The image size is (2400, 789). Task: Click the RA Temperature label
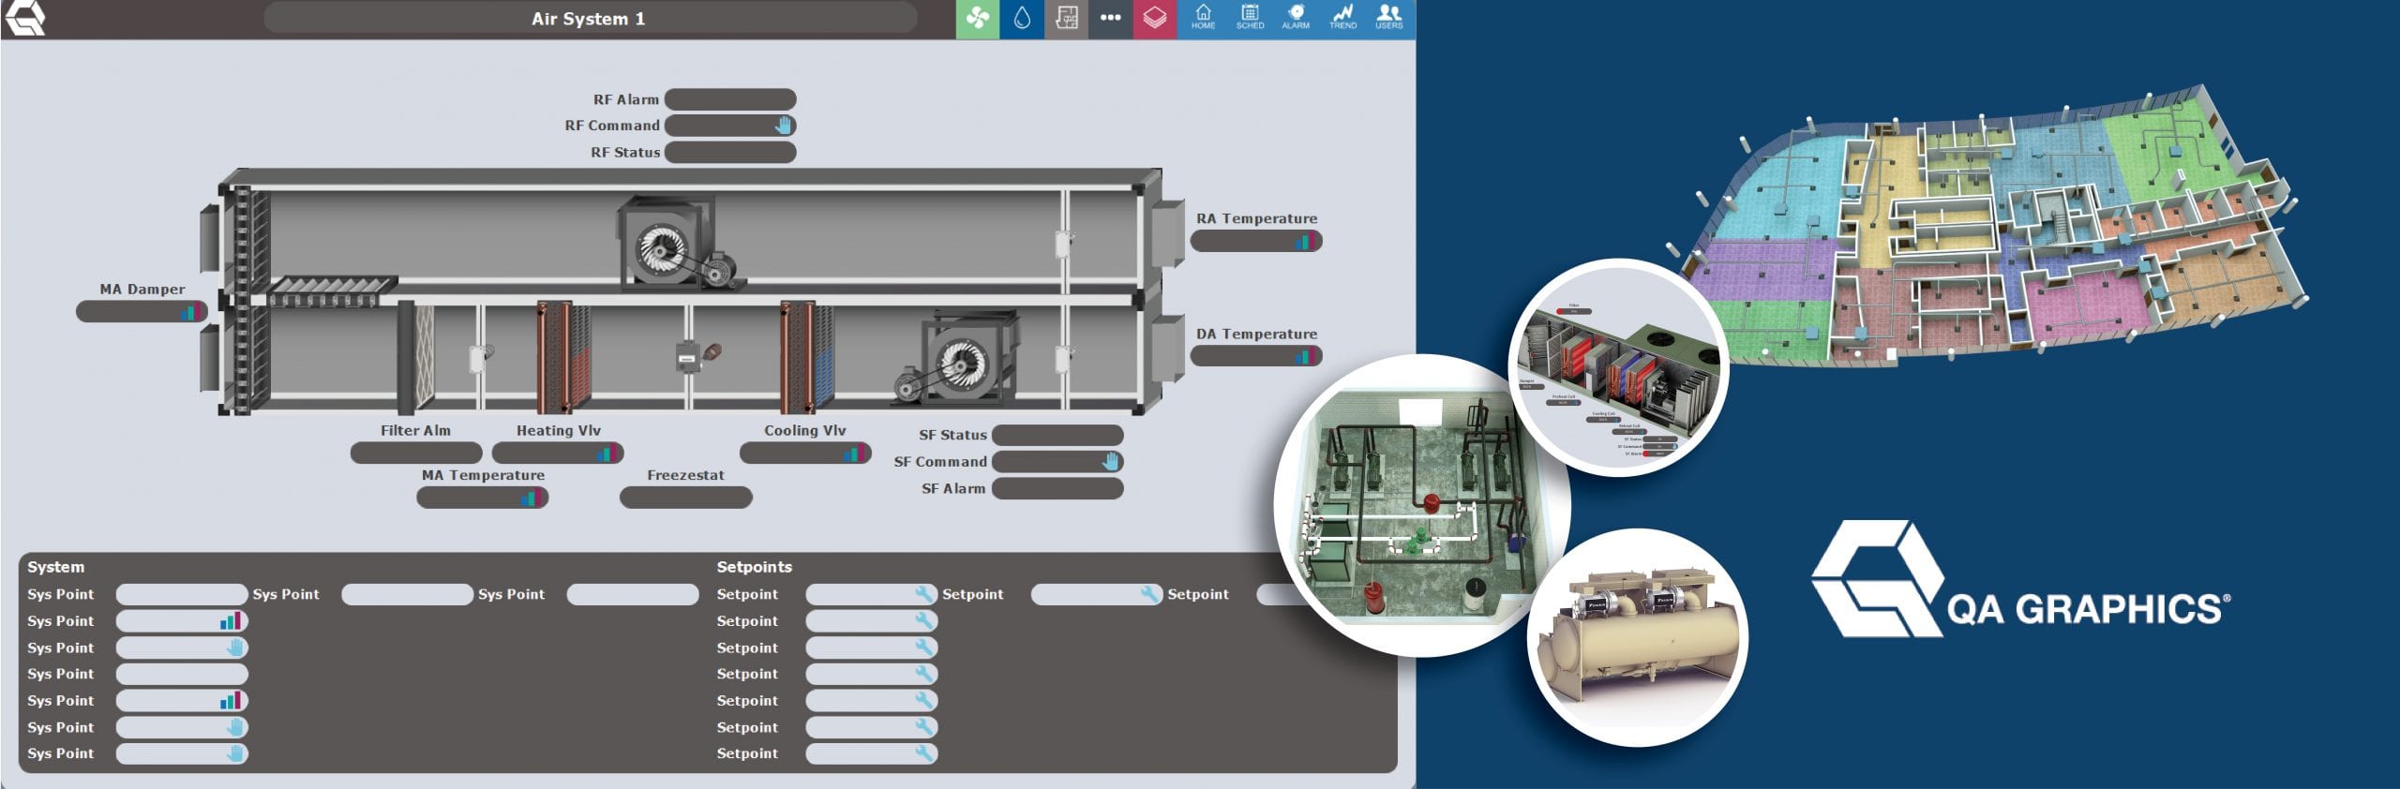coord(1256,218)
